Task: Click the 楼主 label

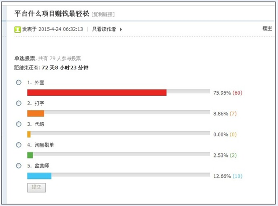Action: click(267, 29)
